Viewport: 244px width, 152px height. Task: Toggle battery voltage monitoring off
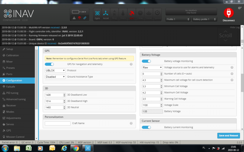(146, 61)
